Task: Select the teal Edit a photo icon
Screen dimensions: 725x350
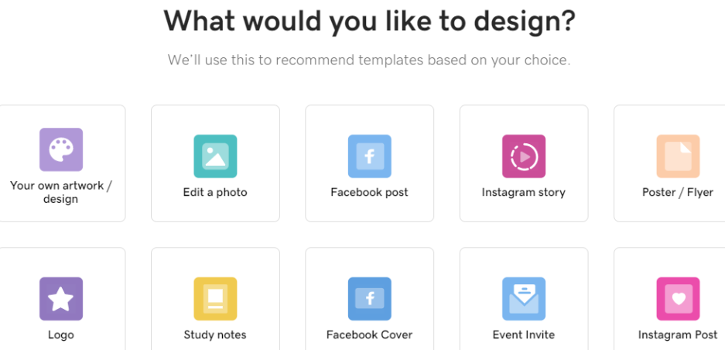Action: (x=215, y=156)
